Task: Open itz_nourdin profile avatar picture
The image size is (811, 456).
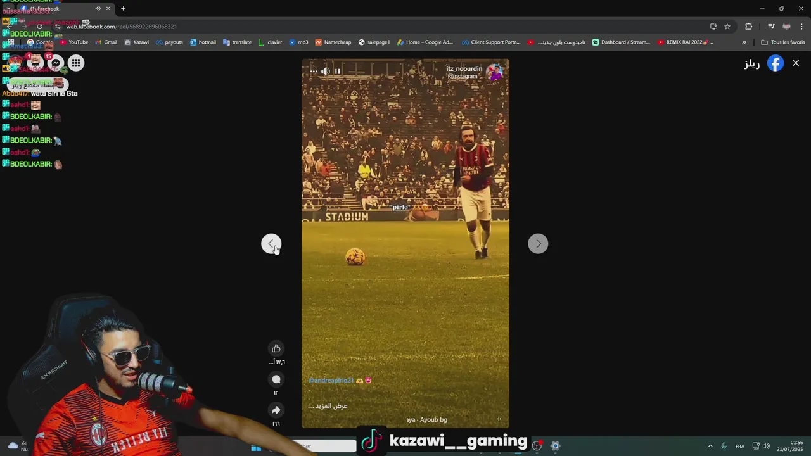Action: pos(494,72)
